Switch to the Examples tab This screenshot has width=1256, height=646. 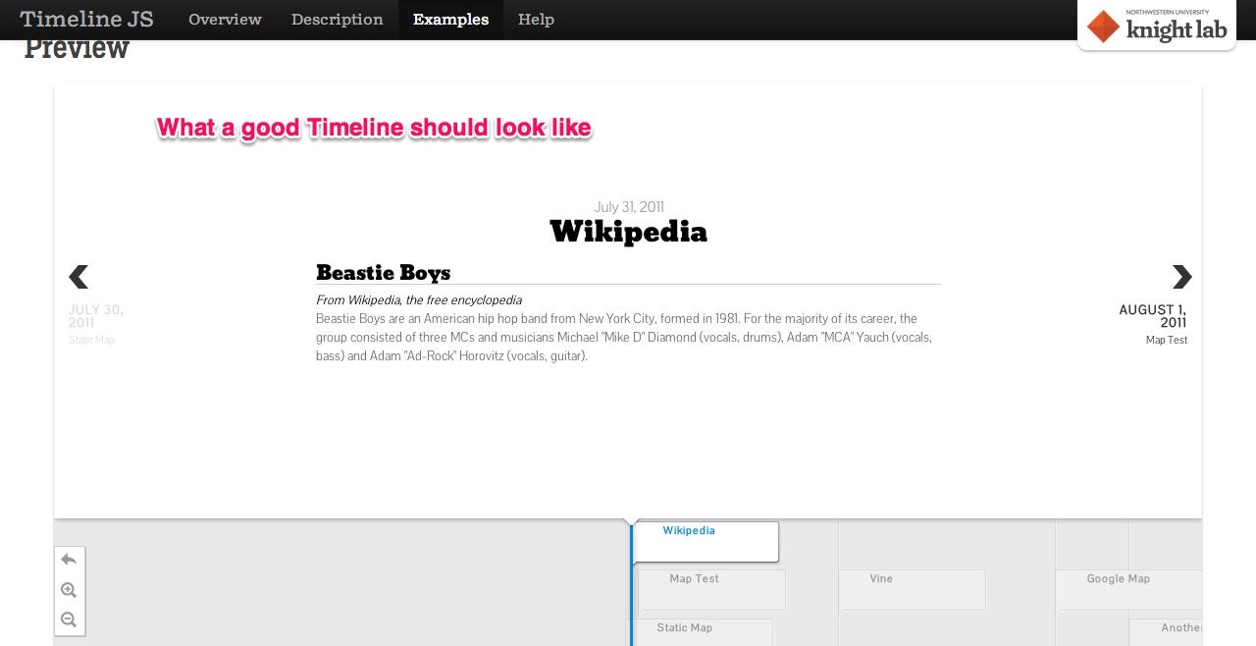click(450, 19)
